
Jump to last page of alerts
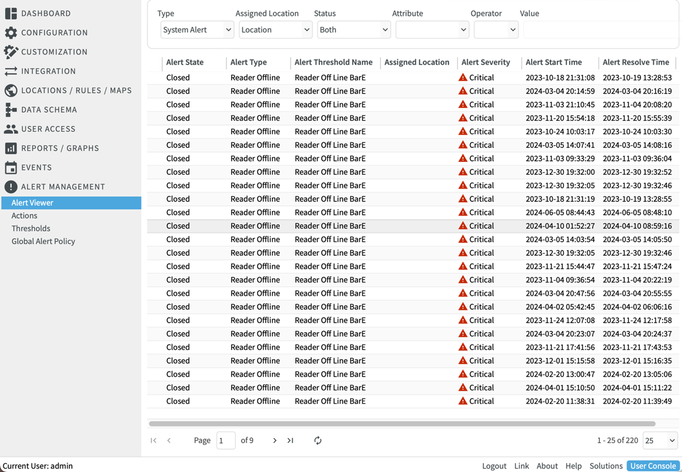[290, 441]
